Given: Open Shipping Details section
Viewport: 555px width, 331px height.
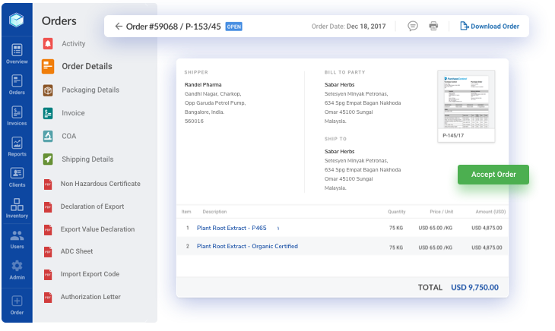Looking at the screenshot, I should click(87, 159).
